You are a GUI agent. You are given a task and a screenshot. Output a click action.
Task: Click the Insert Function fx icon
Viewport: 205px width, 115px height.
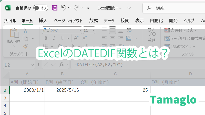coord(61,65)
